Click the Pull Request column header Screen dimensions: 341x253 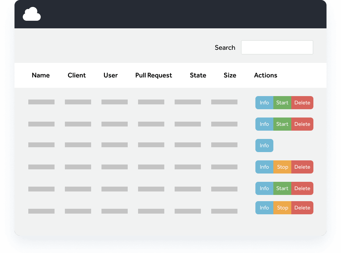(x=154, y=75)
